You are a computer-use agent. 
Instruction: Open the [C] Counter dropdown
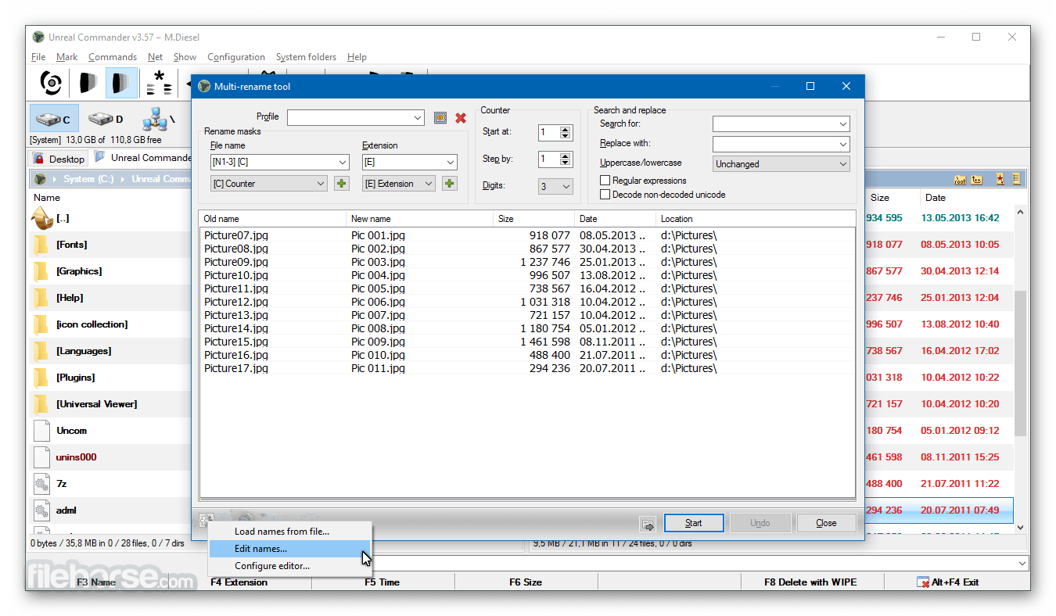pyautogui.click(x=321, y=184)
